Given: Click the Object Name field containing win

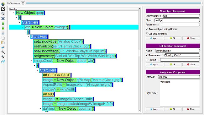Looking at the screenshot, I should [181, 16].
